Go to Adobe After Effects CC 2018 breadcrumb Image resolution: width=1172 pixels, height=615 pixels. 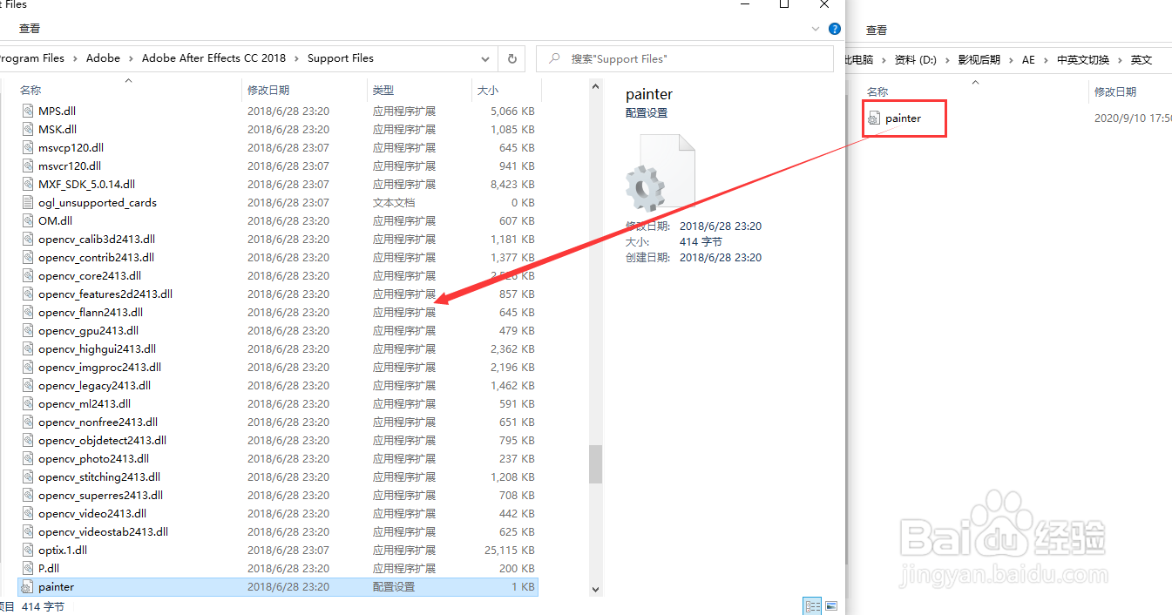tap(213, 58)
